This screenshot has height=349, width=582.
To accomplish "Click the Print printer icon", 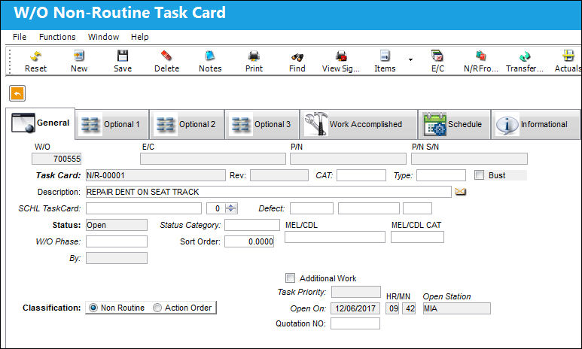I will coord(254,56).
